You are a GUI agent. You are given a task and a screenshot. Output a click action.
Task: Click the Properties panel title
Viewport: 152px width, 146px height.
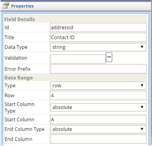(x=22, y=6)
